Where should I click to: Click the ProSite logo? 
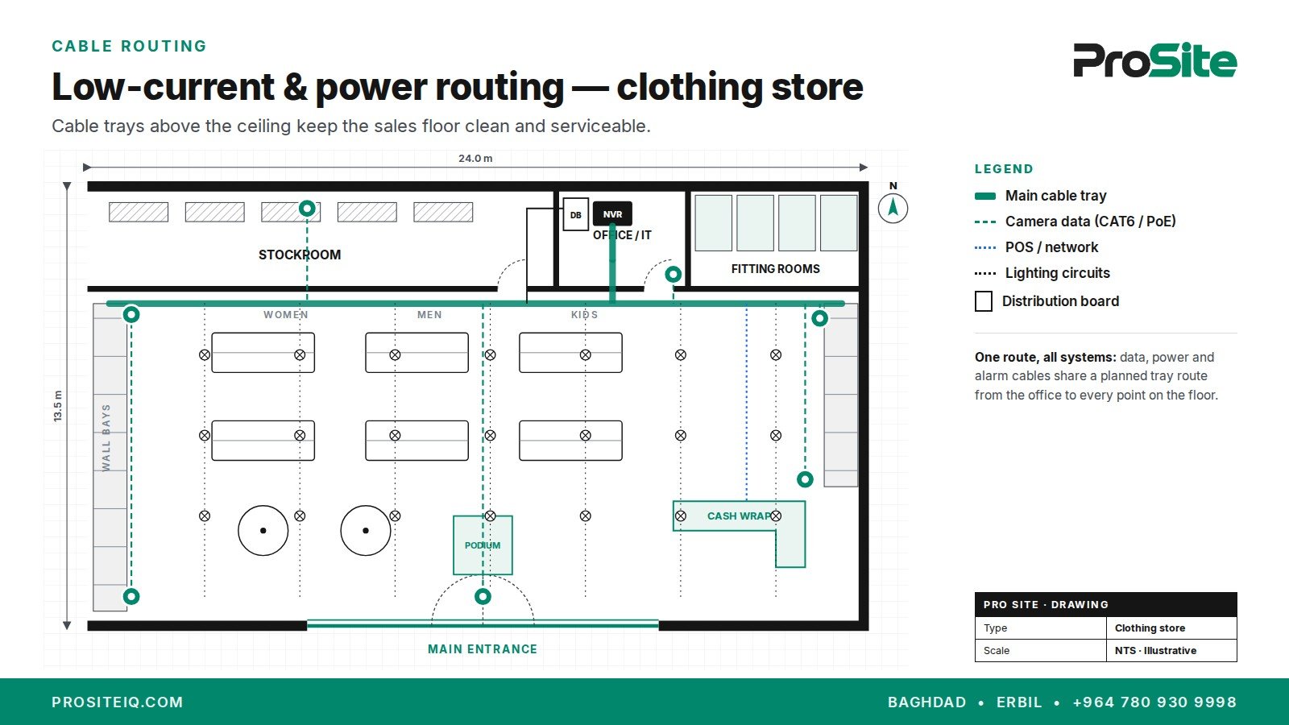(1154, 60)
